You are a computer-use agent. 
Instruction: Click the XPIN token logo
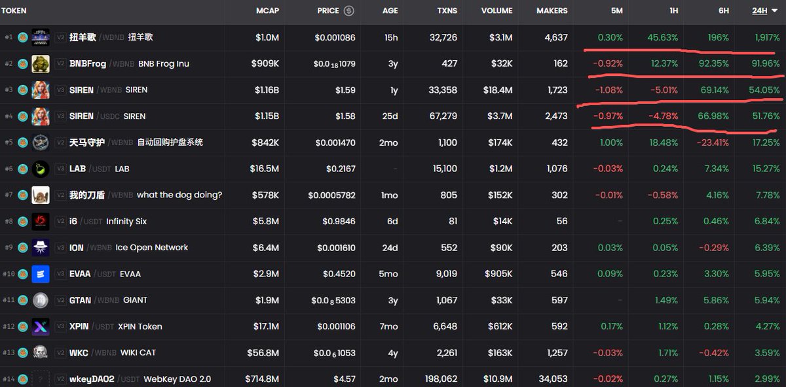pyautogui.click(x=41, y=326)
